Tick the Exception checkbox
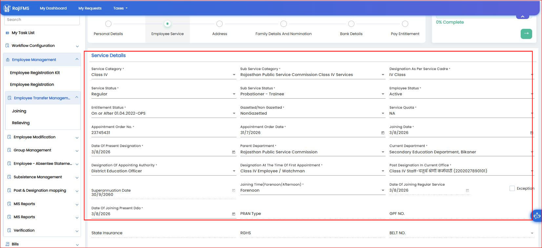 [512, 188]
